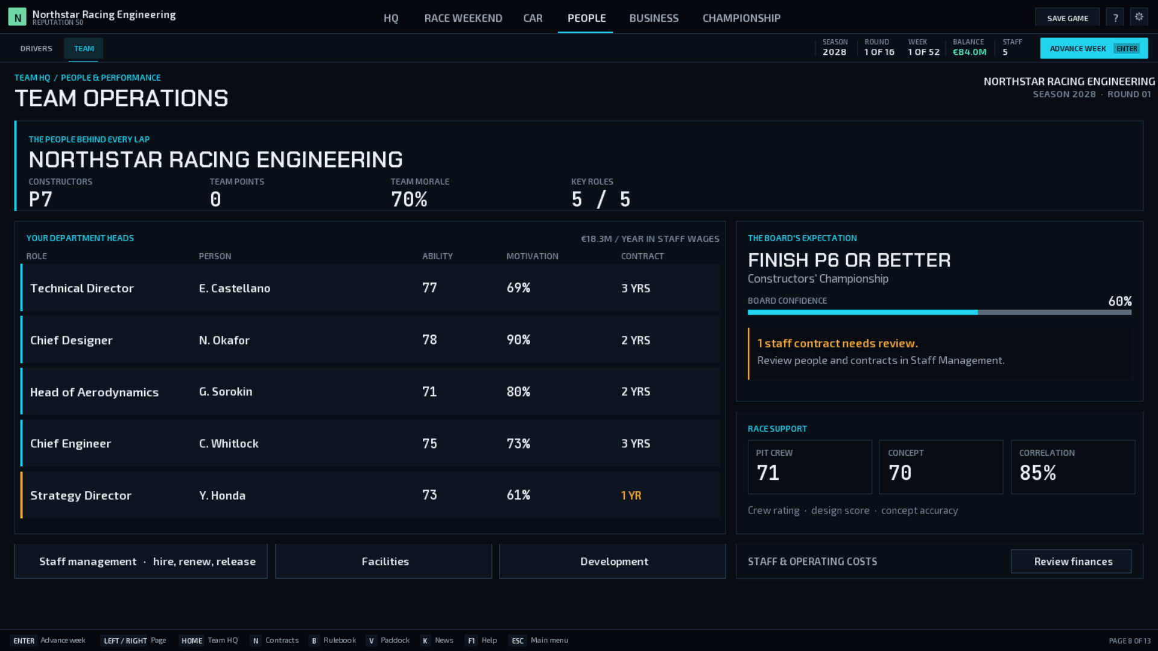The image size is (1158, 651).
Task: Click the HOME Team HQ shortcut hint
Action: tap(209, 640)
